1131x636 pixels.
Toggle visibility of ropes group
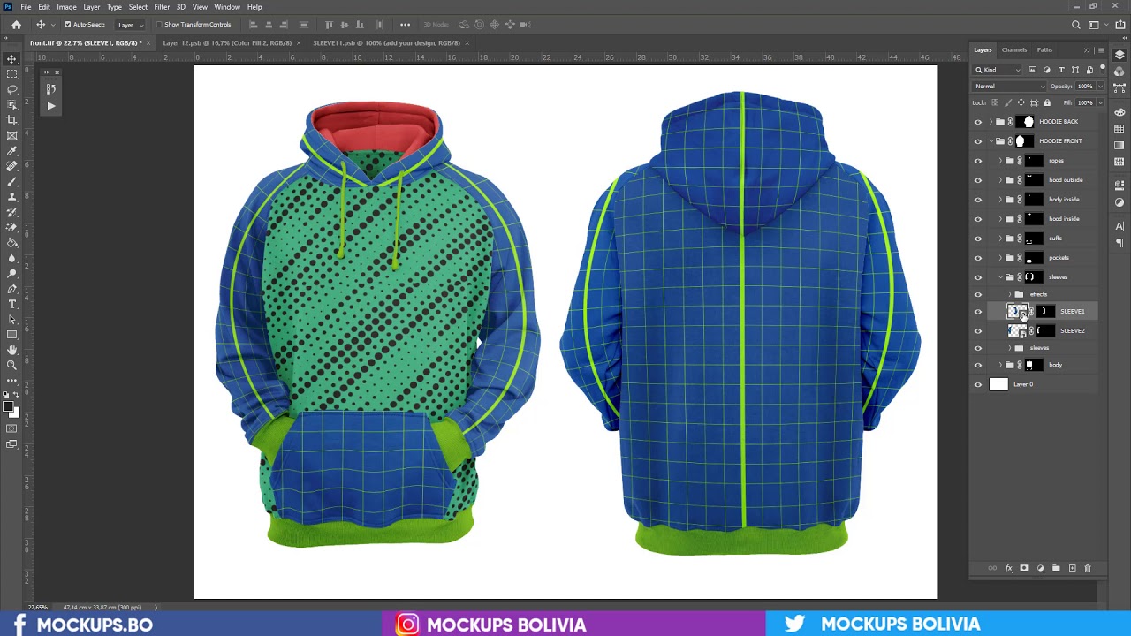pyautogui.click(x=977, y=161)
